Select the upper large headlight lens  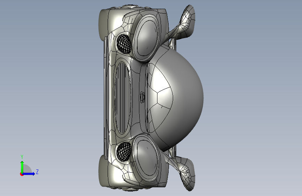tap(148, 38)
